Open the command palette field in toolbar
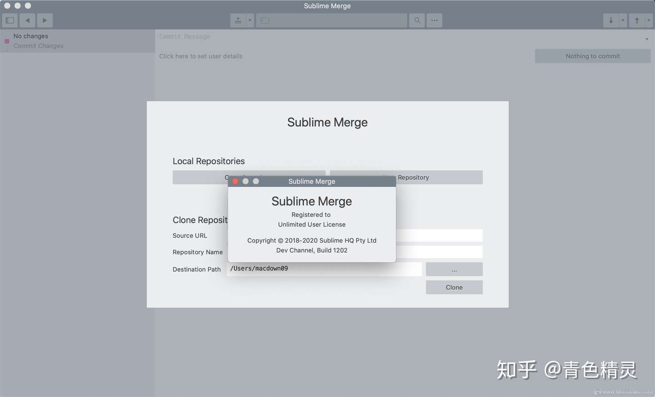655x397 pixels. pos(332,20)
